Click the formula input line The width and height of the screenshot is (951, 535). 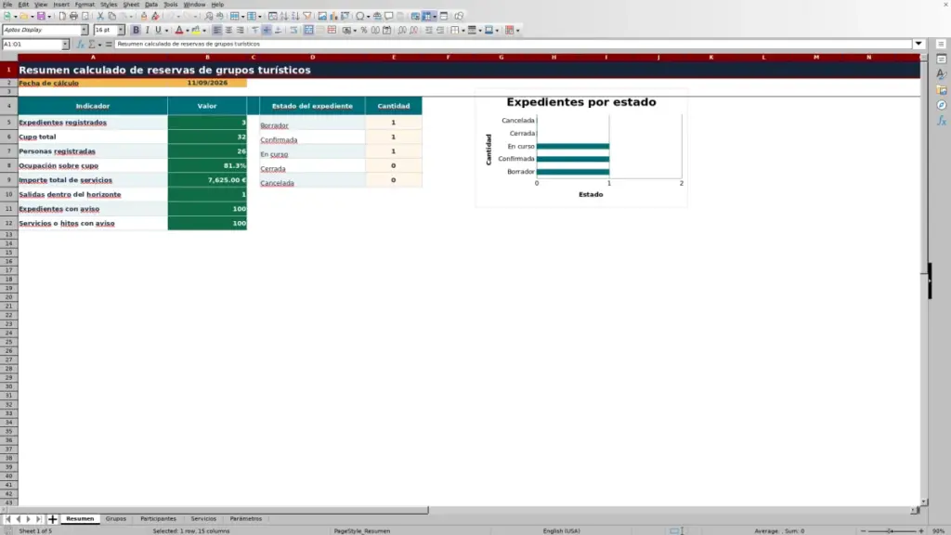513,44
